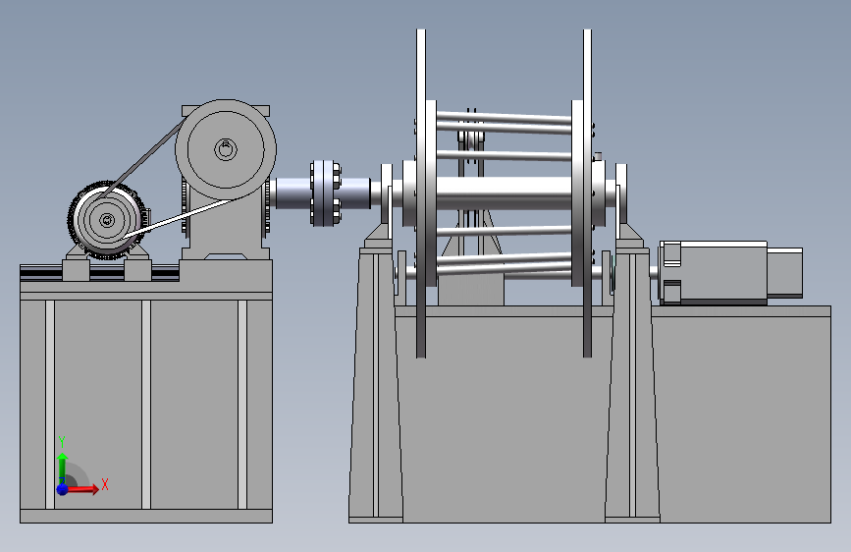Select the block base under the servo motor
The width and height of the screenshot is (851, 552).
pyautogui.click(x=741, y=414)
